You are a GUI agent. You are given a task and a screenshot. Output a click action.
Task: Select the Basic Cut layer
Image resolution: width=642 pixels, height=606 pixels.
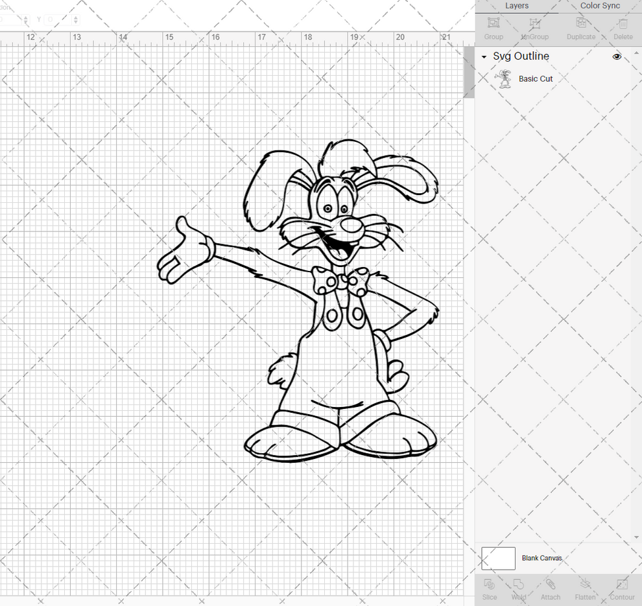click(535, 78)
